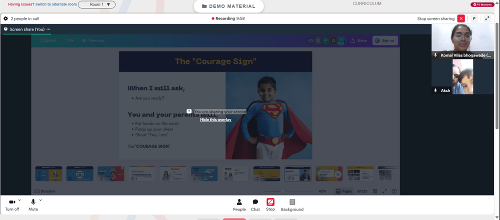The height and width of the screenshot is (220, 500).
Task: Click the CURRICULUM label
Action: (x=367, y=3)
